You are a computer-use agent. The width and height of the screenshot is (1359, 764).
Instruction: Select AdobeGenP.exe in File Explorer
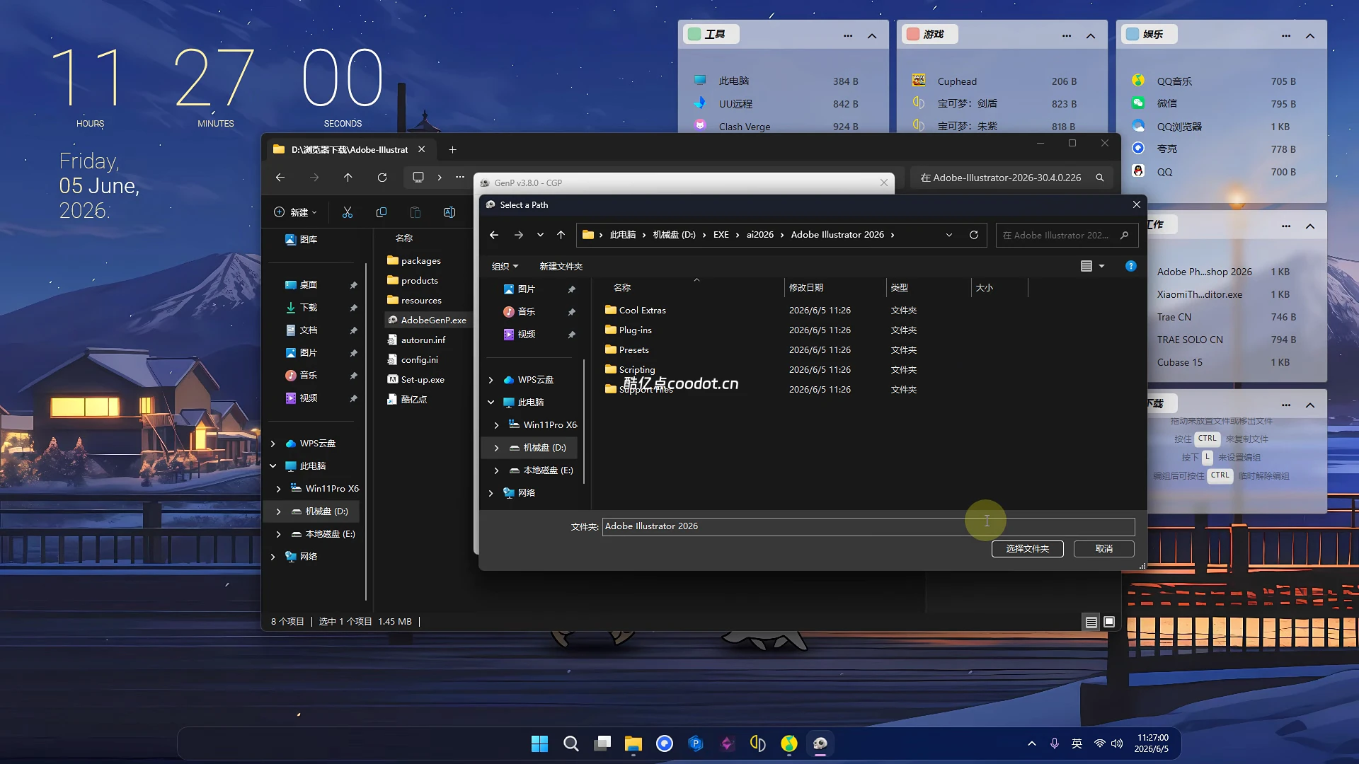[x=427, y=320]
